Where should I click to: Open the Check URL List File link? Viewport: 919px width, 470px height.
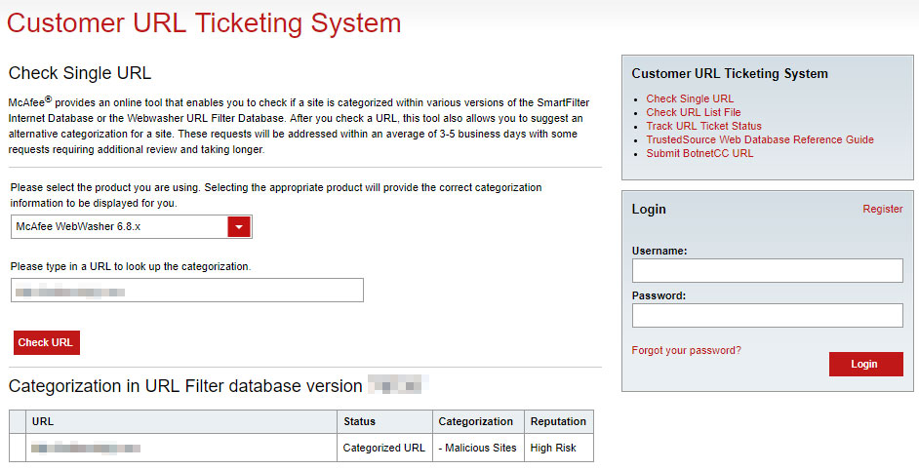(694, 112)
